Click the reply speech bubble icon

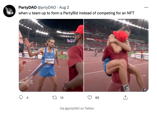(21, 97)
